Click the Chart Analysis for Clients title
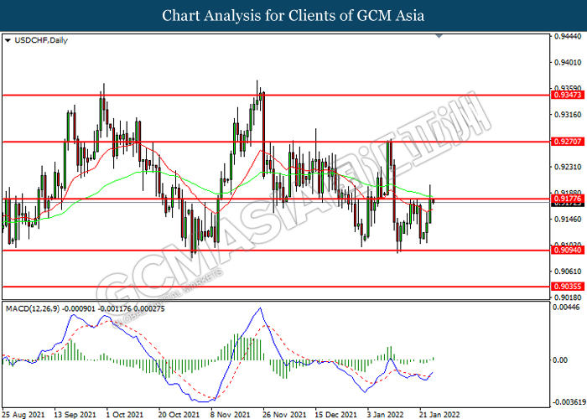587x419 pixels. 293,16
